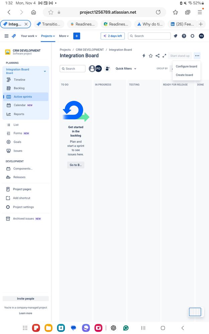The image size is (209, 334).
Task: Click the Jira logo icon
Action: pos(14,36)
